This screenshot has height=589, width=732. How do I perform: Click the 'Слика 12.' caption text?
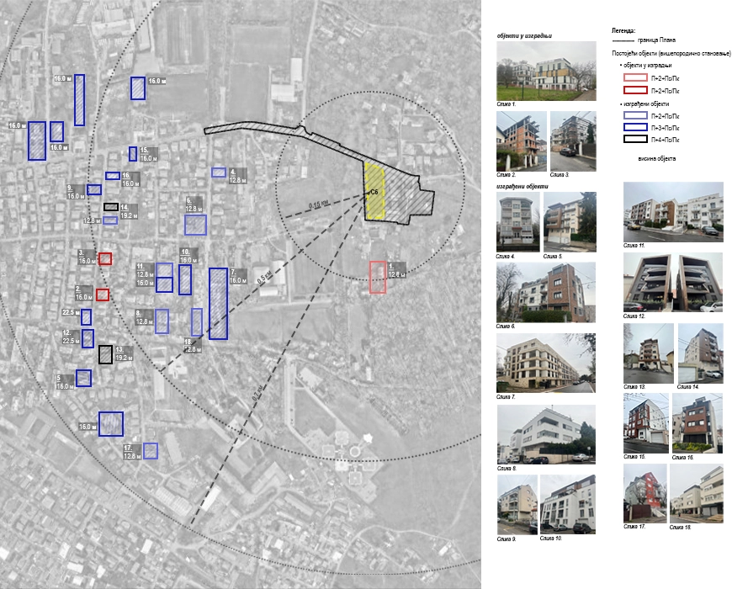pyautogui.click(x=634, y=316)
